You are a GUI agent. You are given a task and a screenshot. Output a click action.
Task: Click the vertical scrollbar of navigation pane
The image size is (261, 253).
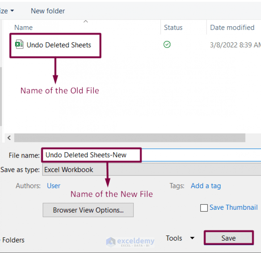click(1, 97)
